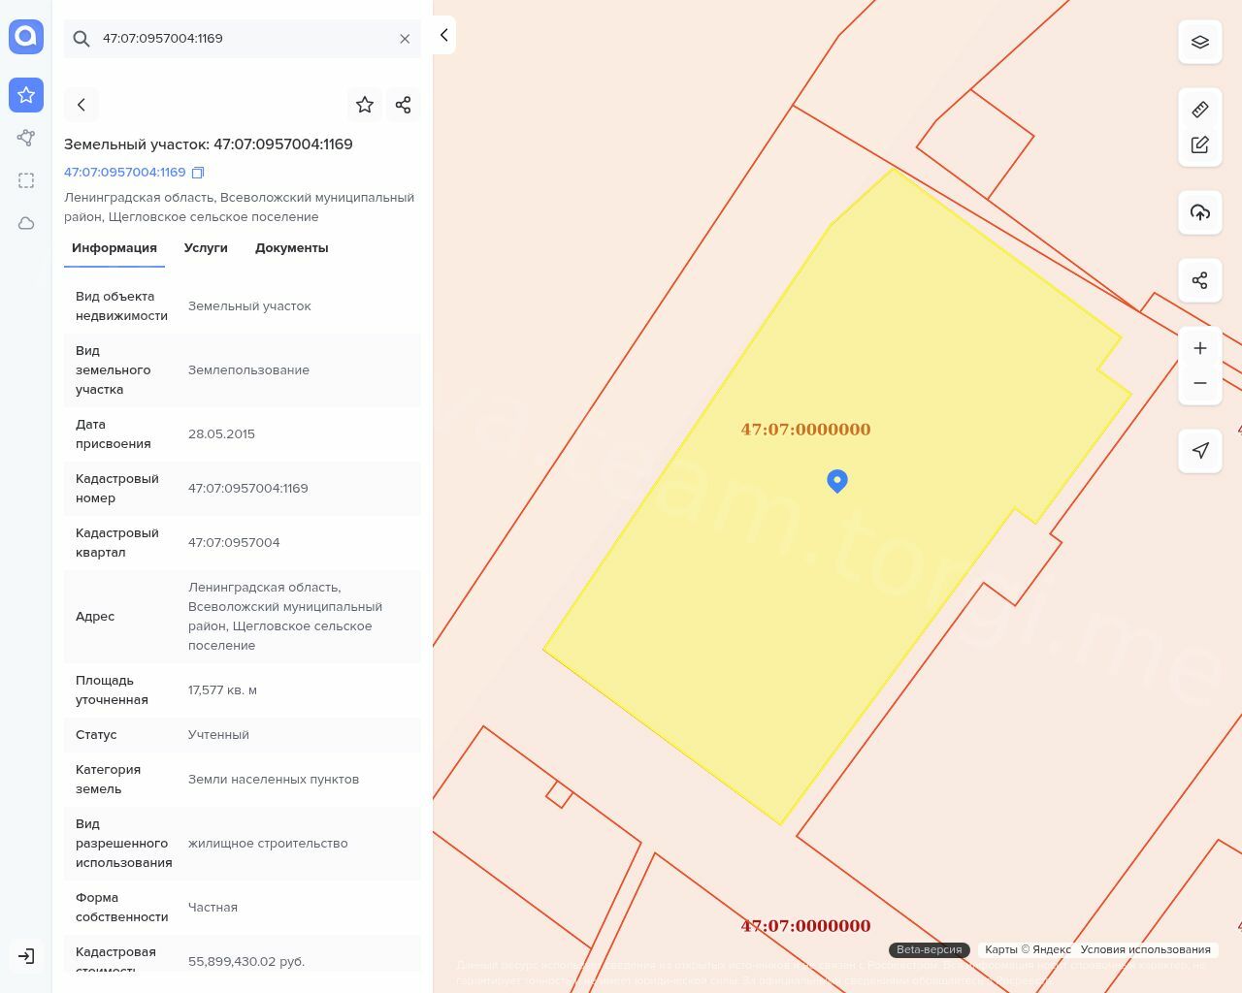Activate the draw/edit tool on map
1242x993 pixels.
(1199, 144)
